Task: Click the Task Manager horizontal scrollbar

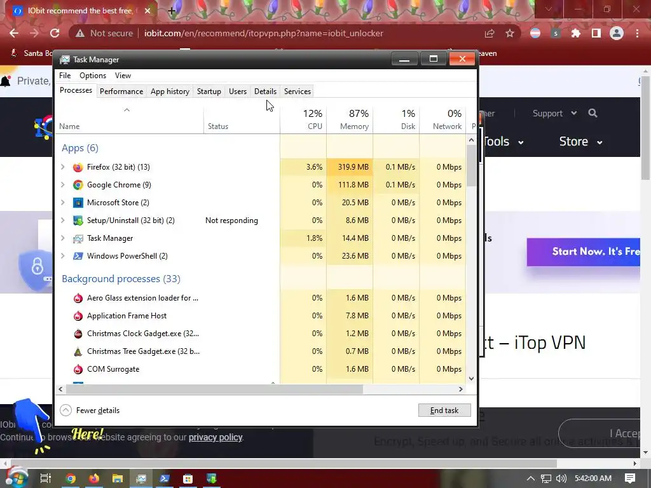Action: tap(214, 390)
